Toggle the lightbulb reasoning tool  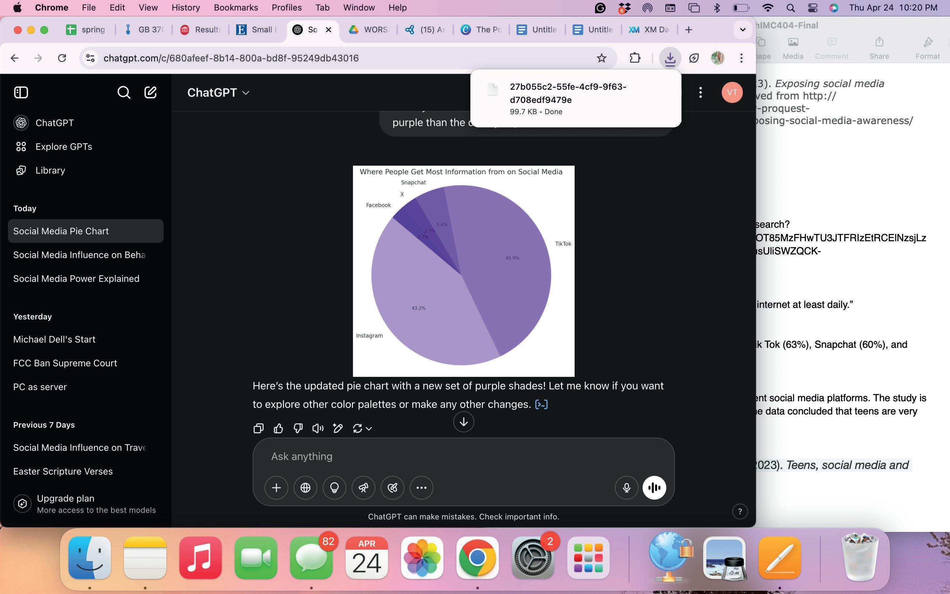pyautogui.click(x=334, y=487)
